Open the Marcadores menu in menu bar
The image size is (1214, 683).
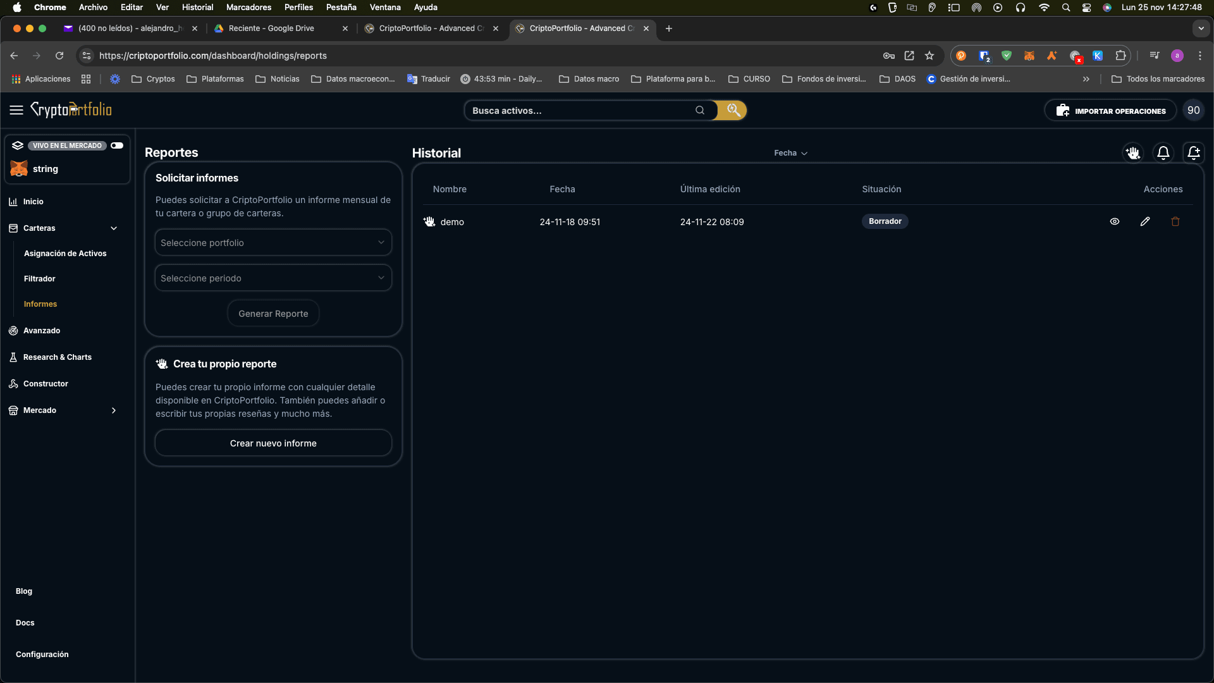click(248, 8)
